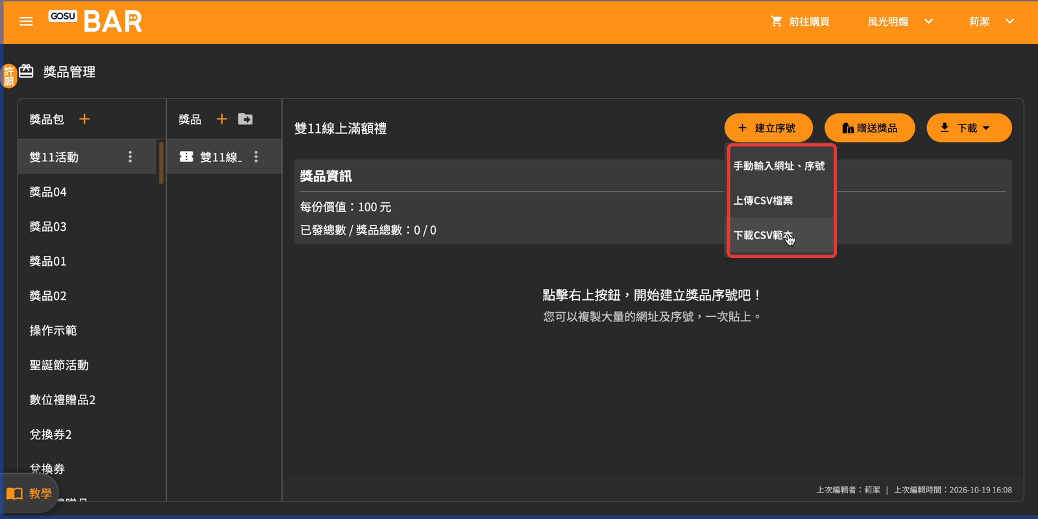Open more options for 雙11線 prize
Image resolution: width=1038 pixels, height=519 pixels.
click(256, 157)
